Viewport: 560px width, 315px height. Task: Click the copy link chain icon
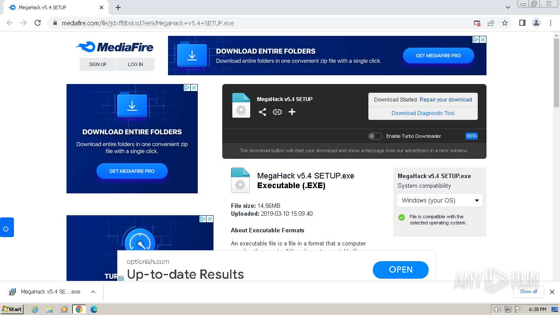[x=277, y=112]
